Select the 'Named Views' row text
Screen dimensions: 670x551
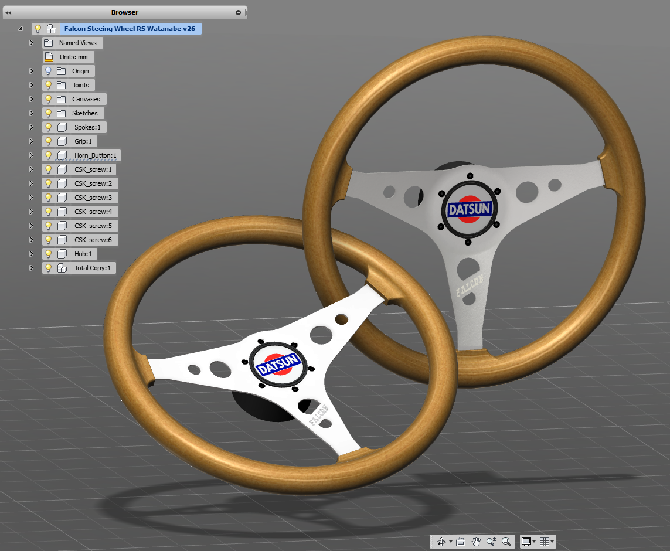(x=78, y=43)
